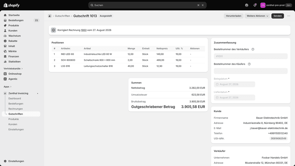Click the USt-IdNr. value DE819082549

tap(279, 139)
